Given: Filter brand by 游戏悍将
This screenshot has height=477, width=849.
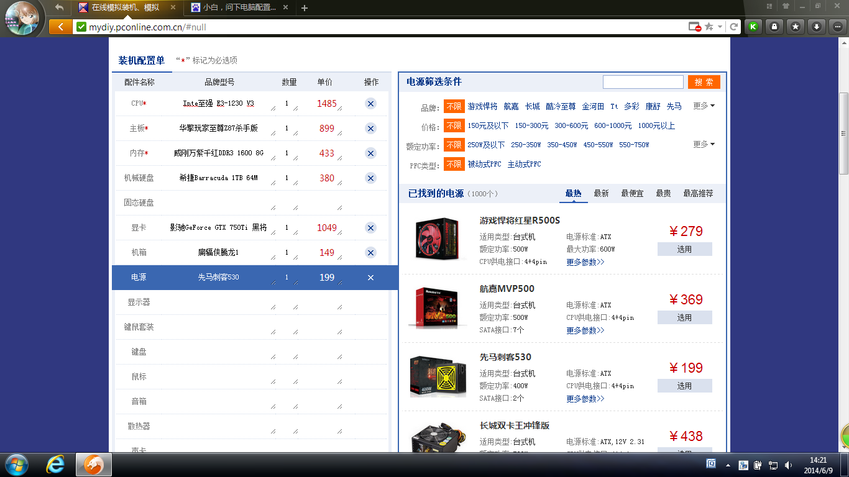Looking at the screenshot, I should [482, 107].
